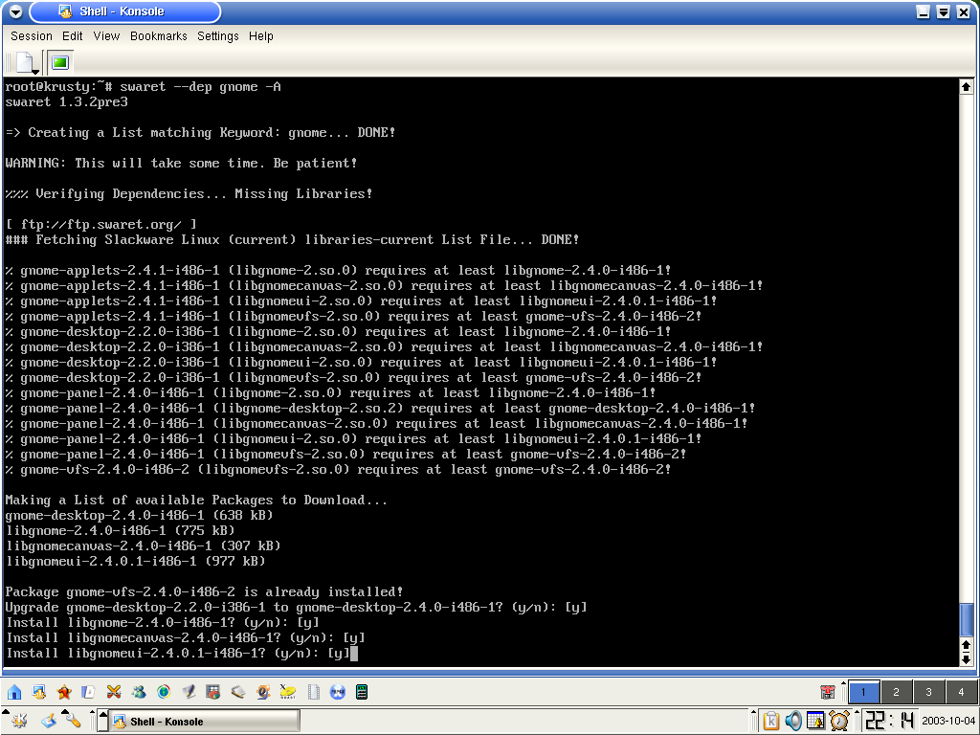The image size is (980, 735).
Task: Launch the pen and paper editor icon
Action: [x=189, y=692]
